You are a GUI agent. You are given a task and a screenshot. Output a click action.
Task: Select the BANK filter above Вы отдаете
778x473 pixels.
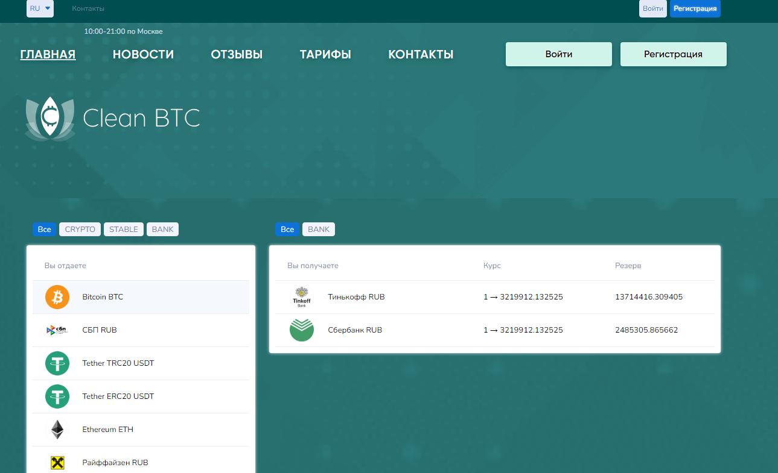coord(162,230)
